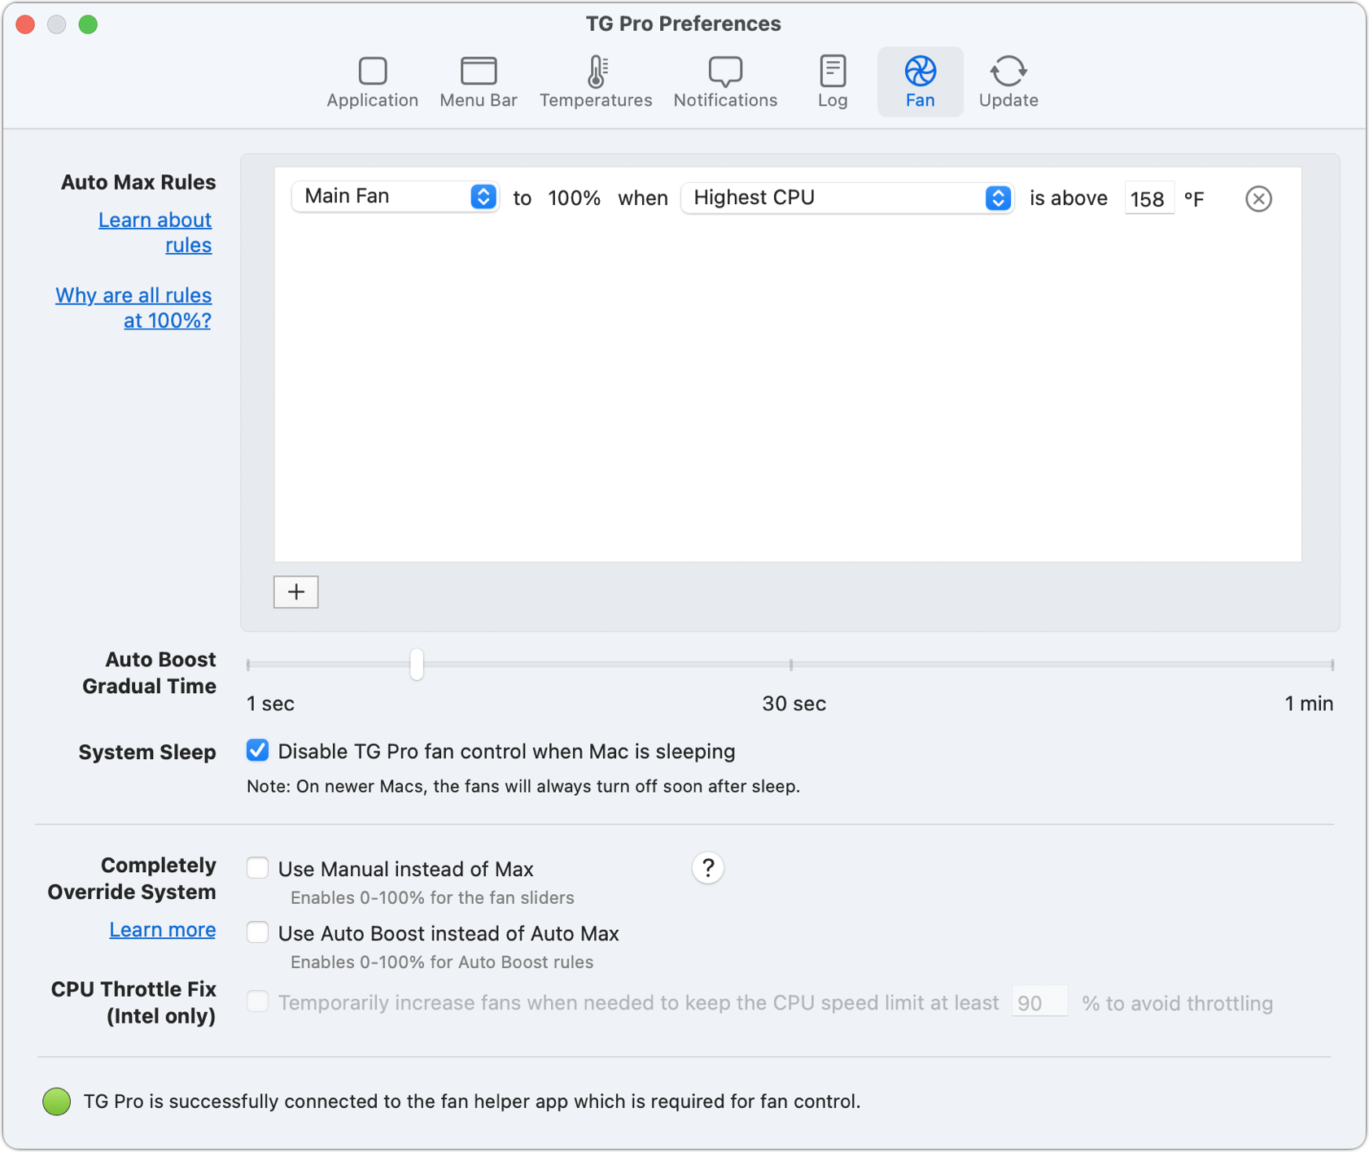Open the Log panel icon

(833, 81)
